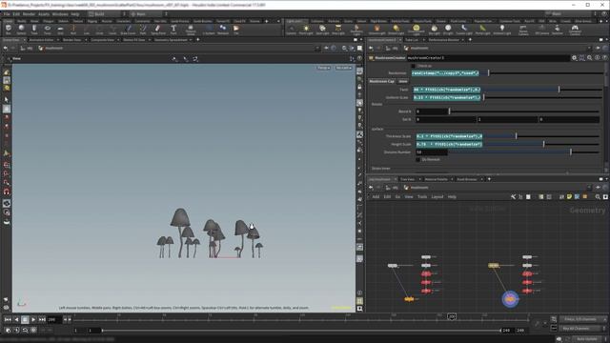Toggle viewport lock icon on right toolbar
This screenshot has height=343, width=610.
pyautogui.click(x=359, y=87)
